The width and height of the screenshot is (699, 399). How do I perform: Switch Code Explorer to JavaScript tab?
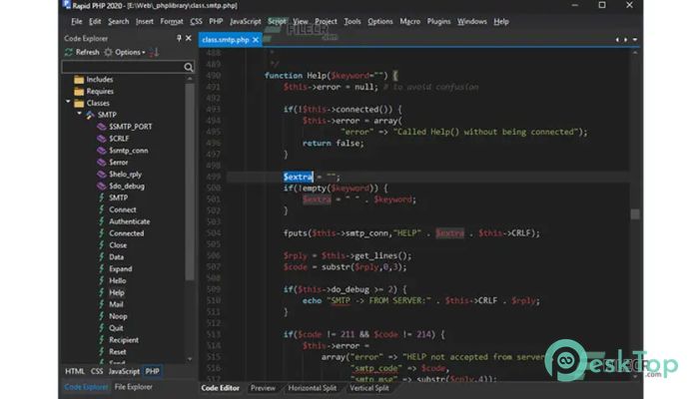point(124,371)
